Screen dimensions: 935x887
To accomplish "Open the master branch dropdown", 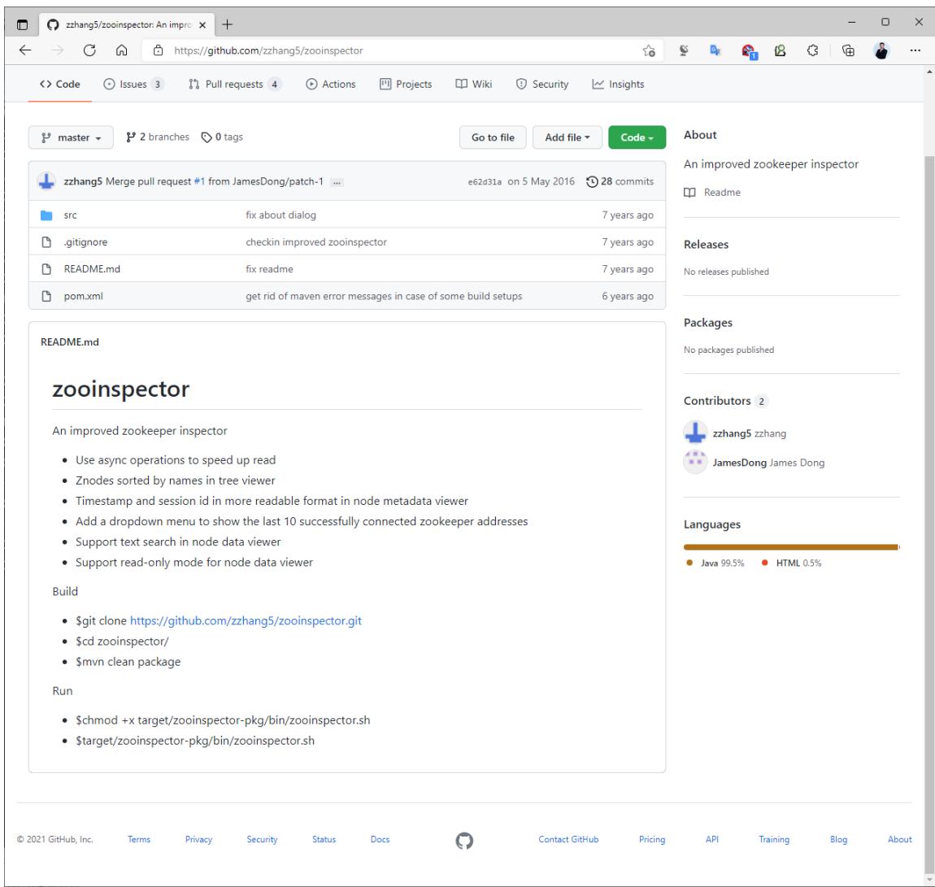I will point(71,137).
